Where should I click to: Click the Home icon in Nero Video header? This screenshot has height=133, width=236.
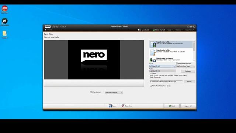point(46,30)
